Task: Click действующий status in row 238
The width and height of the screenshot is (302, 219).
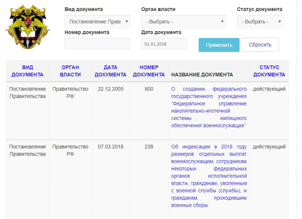Action: coord(269,147)
